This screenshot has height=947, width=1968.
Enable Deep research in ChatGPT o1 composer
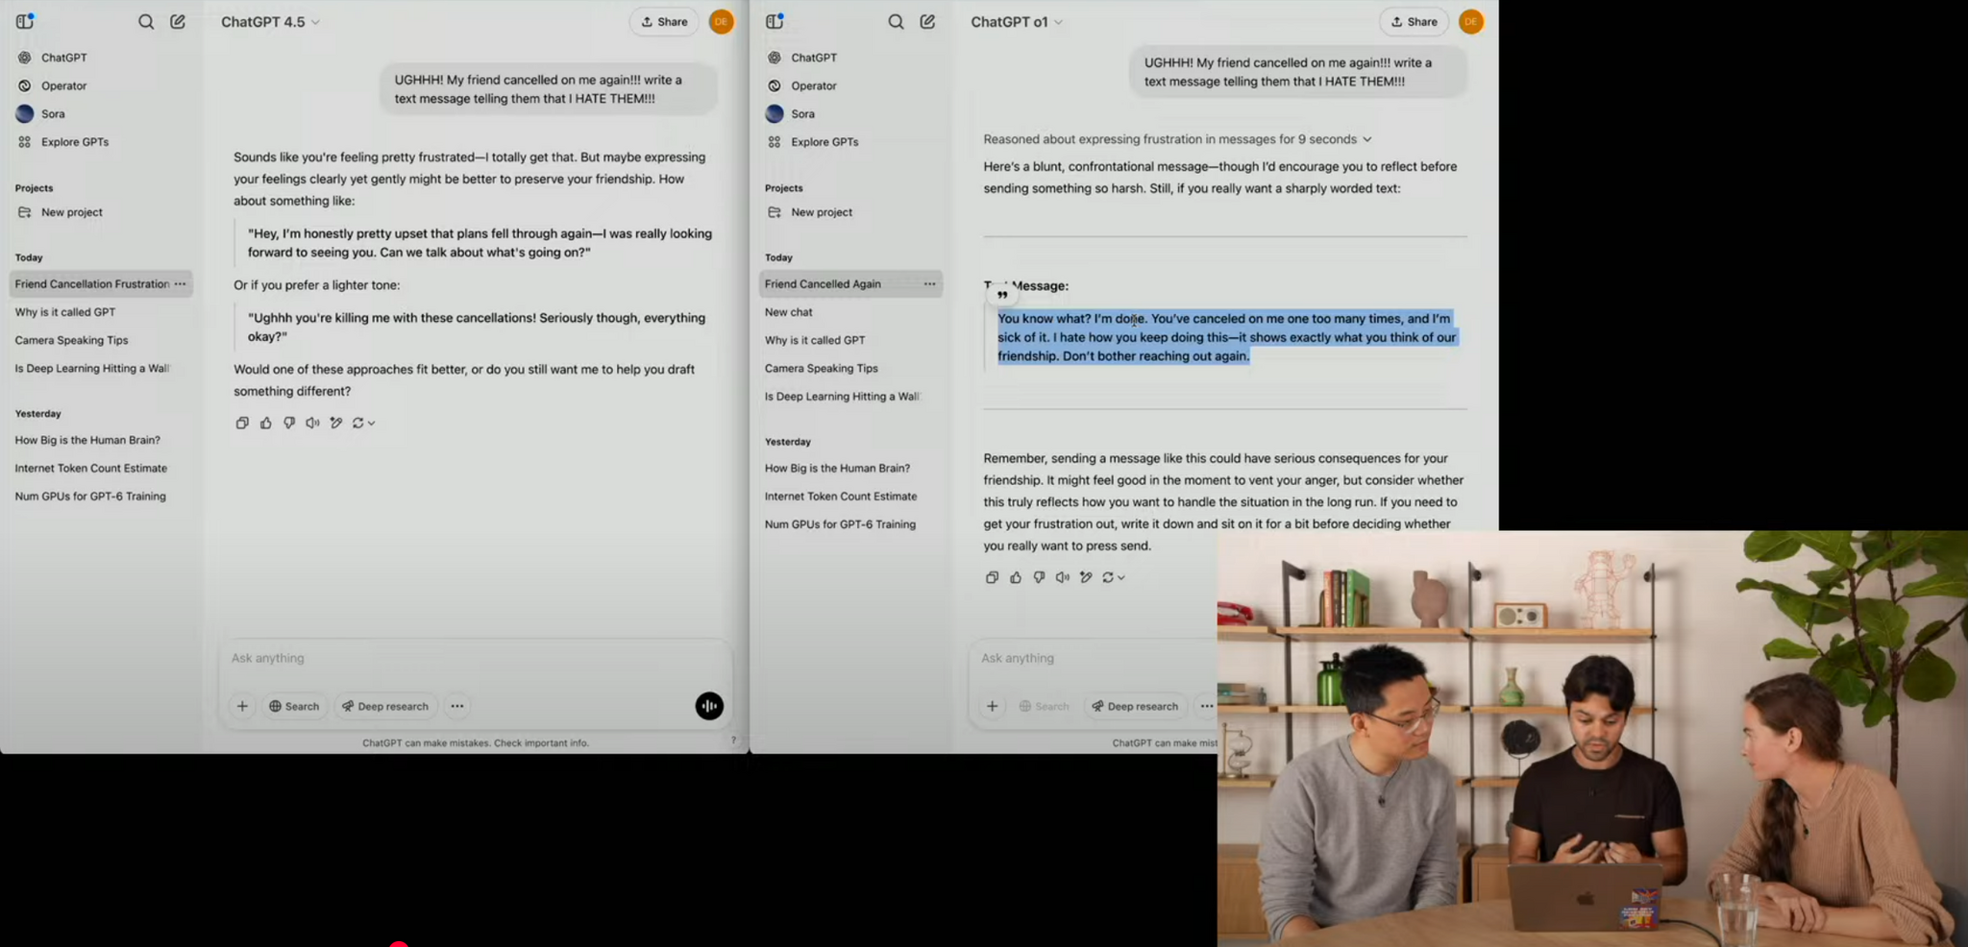[1135, 706]
